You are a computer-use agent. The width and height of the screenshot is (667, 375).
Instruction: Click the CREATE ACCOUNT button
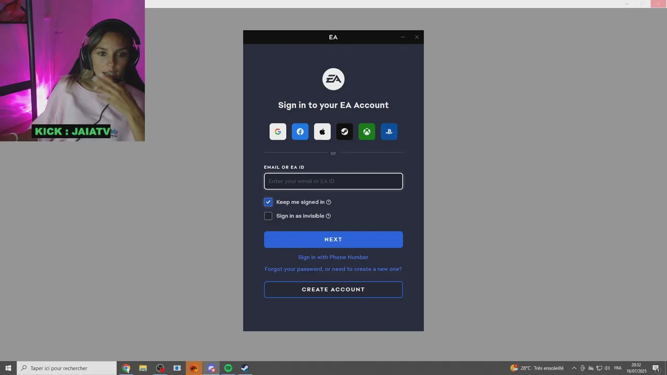[x=333, y=290]
